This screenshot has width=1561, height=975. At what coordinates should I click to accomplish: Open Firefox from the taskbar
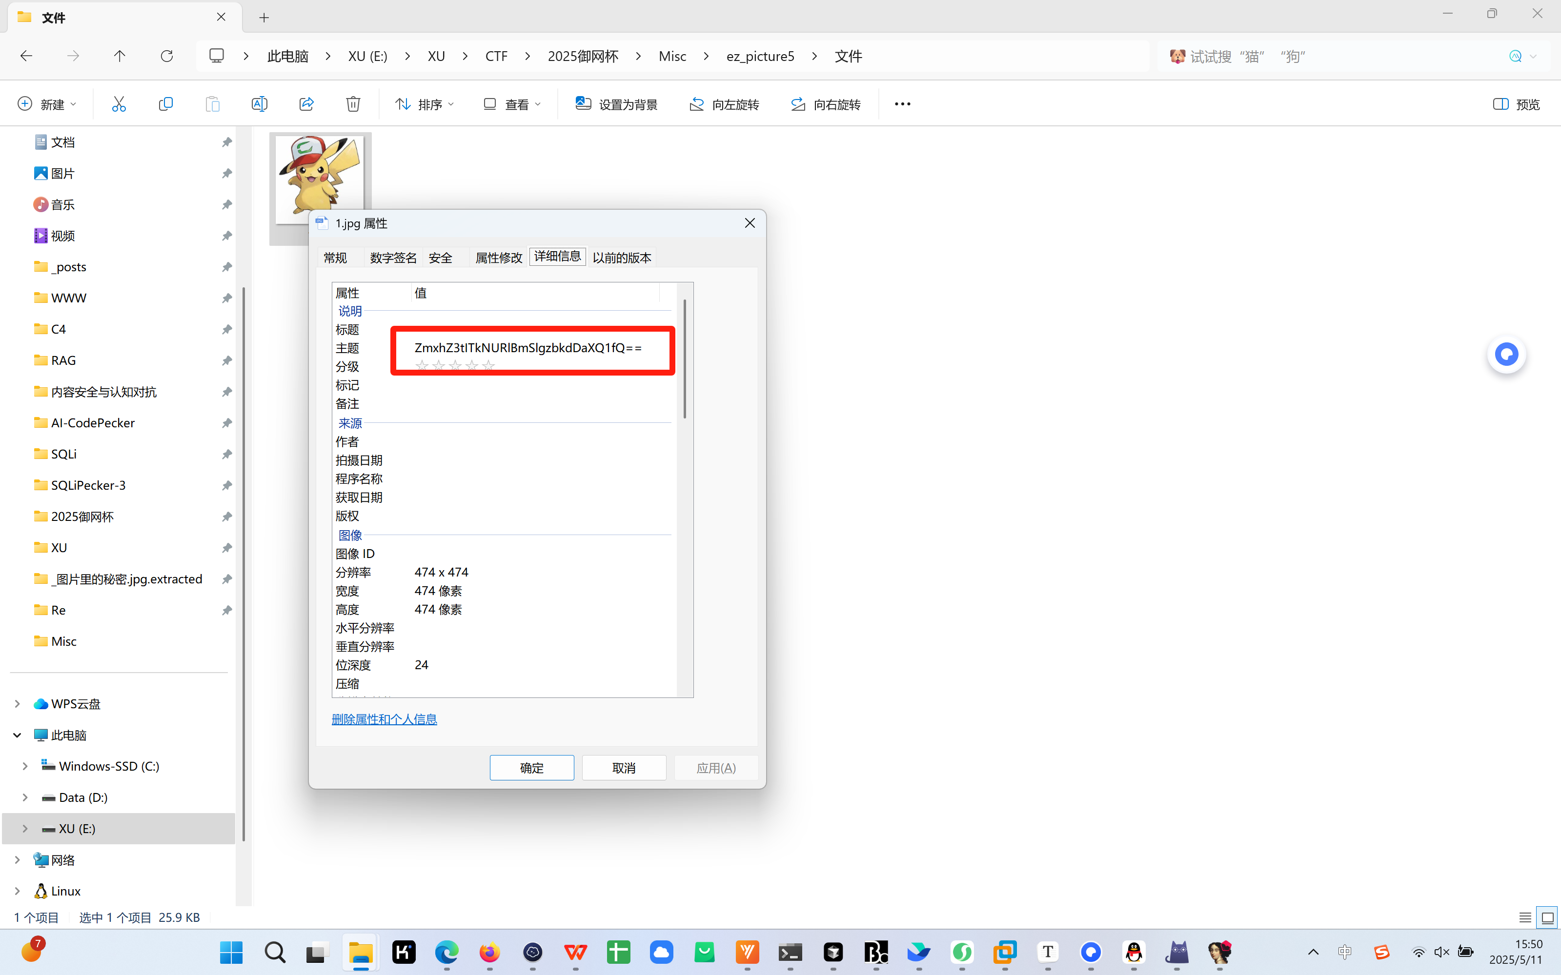[x=489, y=952]
